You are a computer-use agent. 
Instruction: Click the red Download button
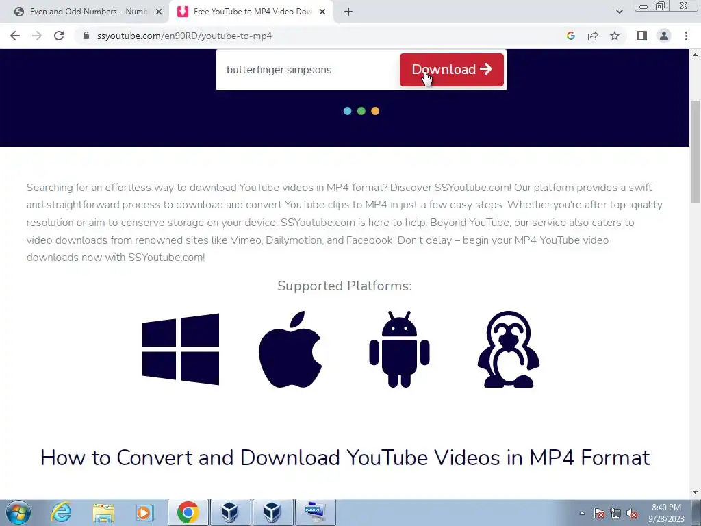pyautogui.click(x=452, y=70)
